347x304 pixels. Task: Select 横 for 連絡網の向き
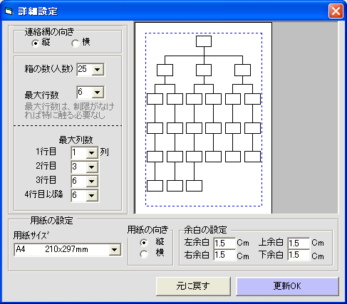(76, 43)
